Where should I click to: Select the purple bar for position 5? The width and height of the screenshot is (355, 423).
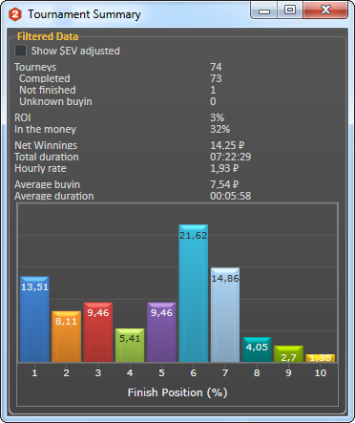tap(161, 332)
